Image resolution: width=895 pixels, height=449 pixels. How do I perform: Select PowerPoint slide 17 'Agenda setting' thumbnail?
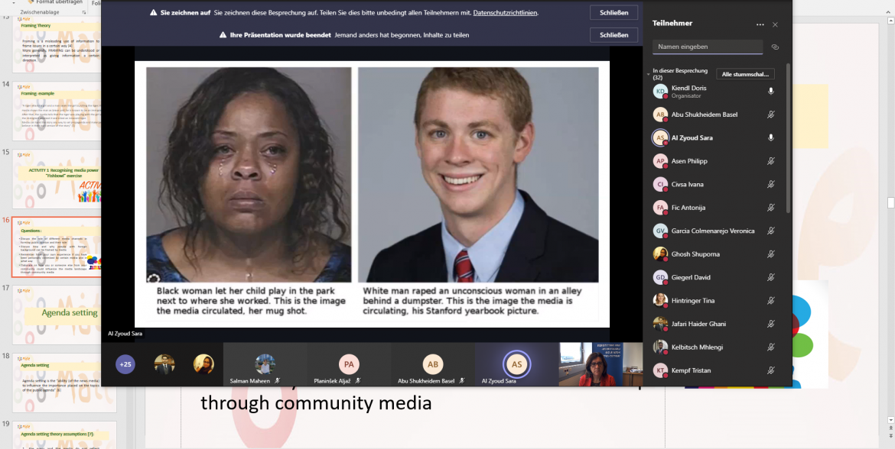[x=57, y=315]
